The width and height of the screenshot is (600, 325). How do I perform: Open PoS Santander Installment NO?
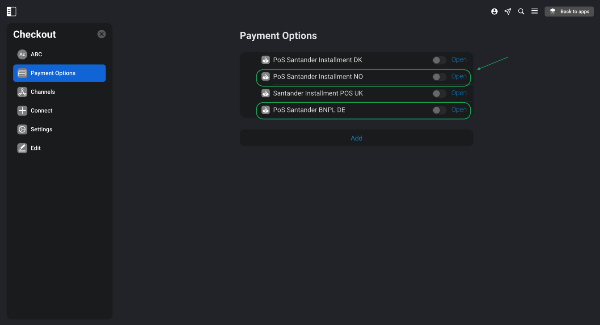(459, 76)
